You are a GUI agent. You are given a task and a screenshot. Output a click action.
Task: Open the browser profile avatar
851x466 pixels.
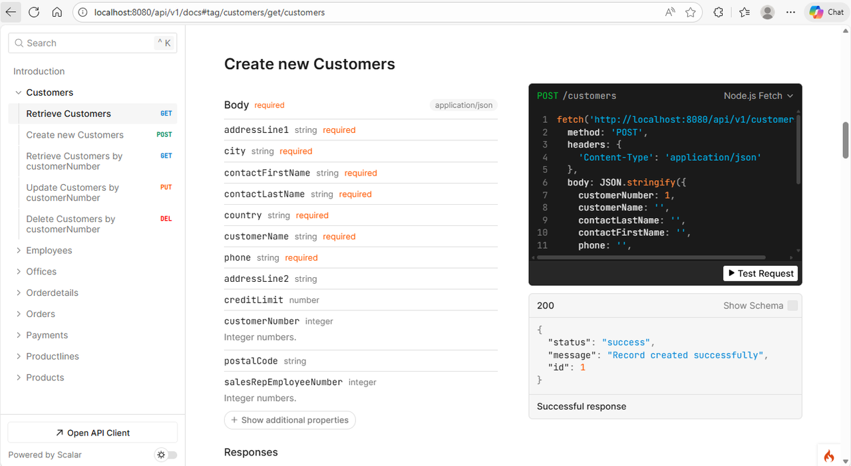767,12
